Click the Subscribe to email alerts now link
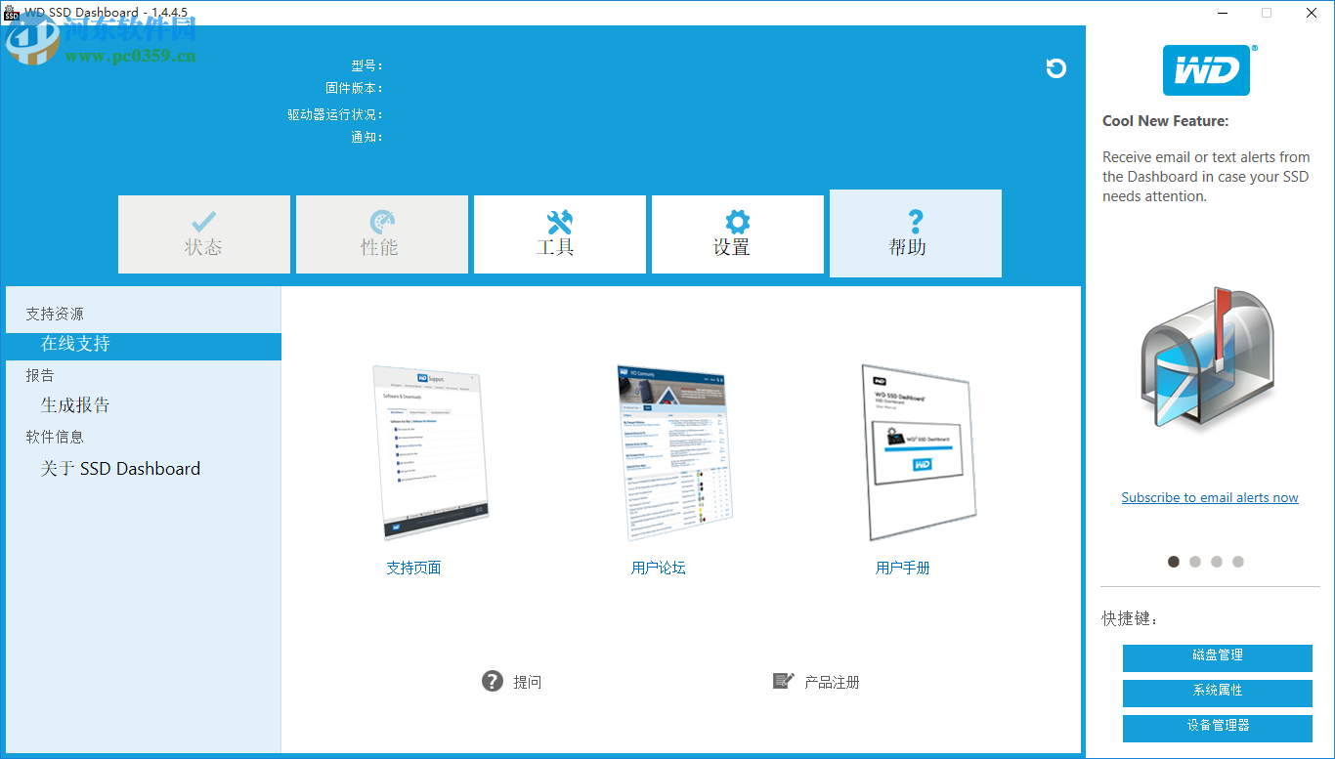Screen dimensions: 1335x759 tap(1209, 497)
